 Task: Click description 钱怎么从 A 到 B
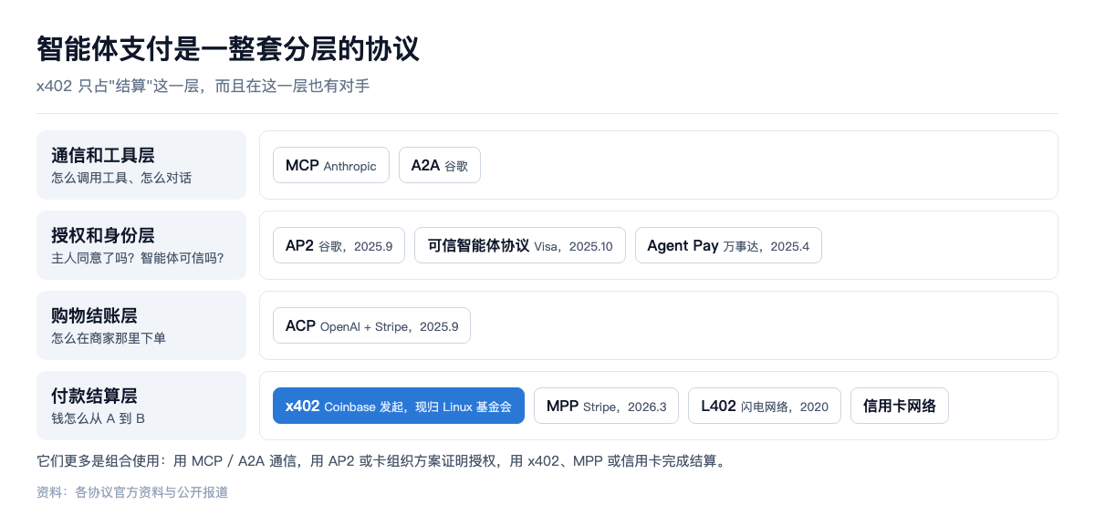point(99,418)
